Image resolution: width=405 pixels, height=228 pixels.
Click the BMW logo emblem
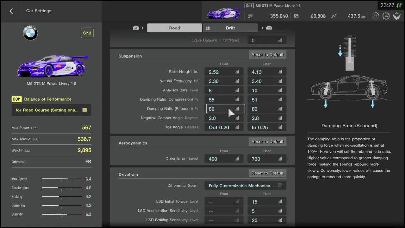pyautogui.click(x=30, y=33)
